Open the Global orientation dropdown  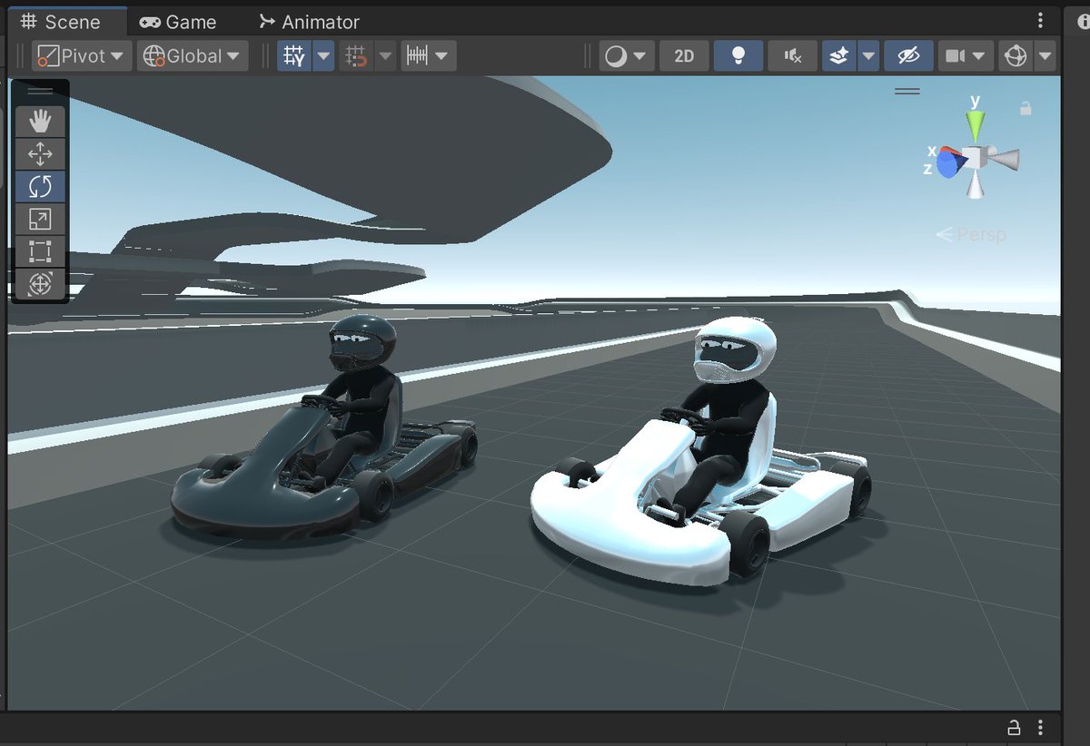(192, 55)
